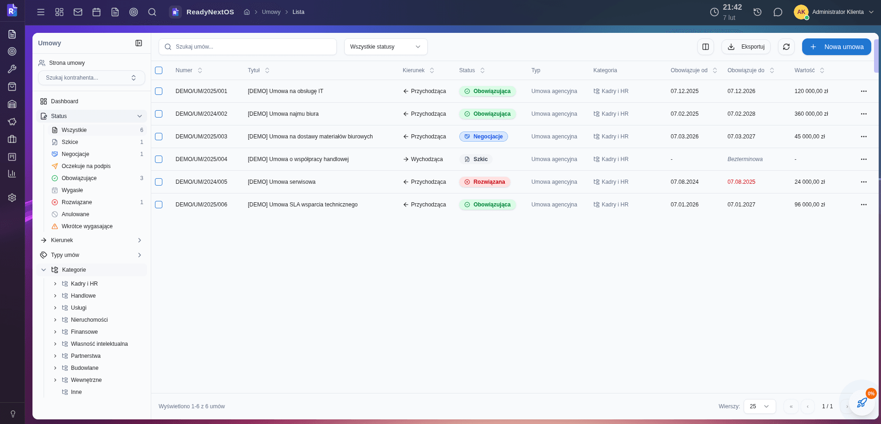Click the calendar icon in top toolbar
Viewport: 881px width, 424px height.
click(x=96, y=12)
